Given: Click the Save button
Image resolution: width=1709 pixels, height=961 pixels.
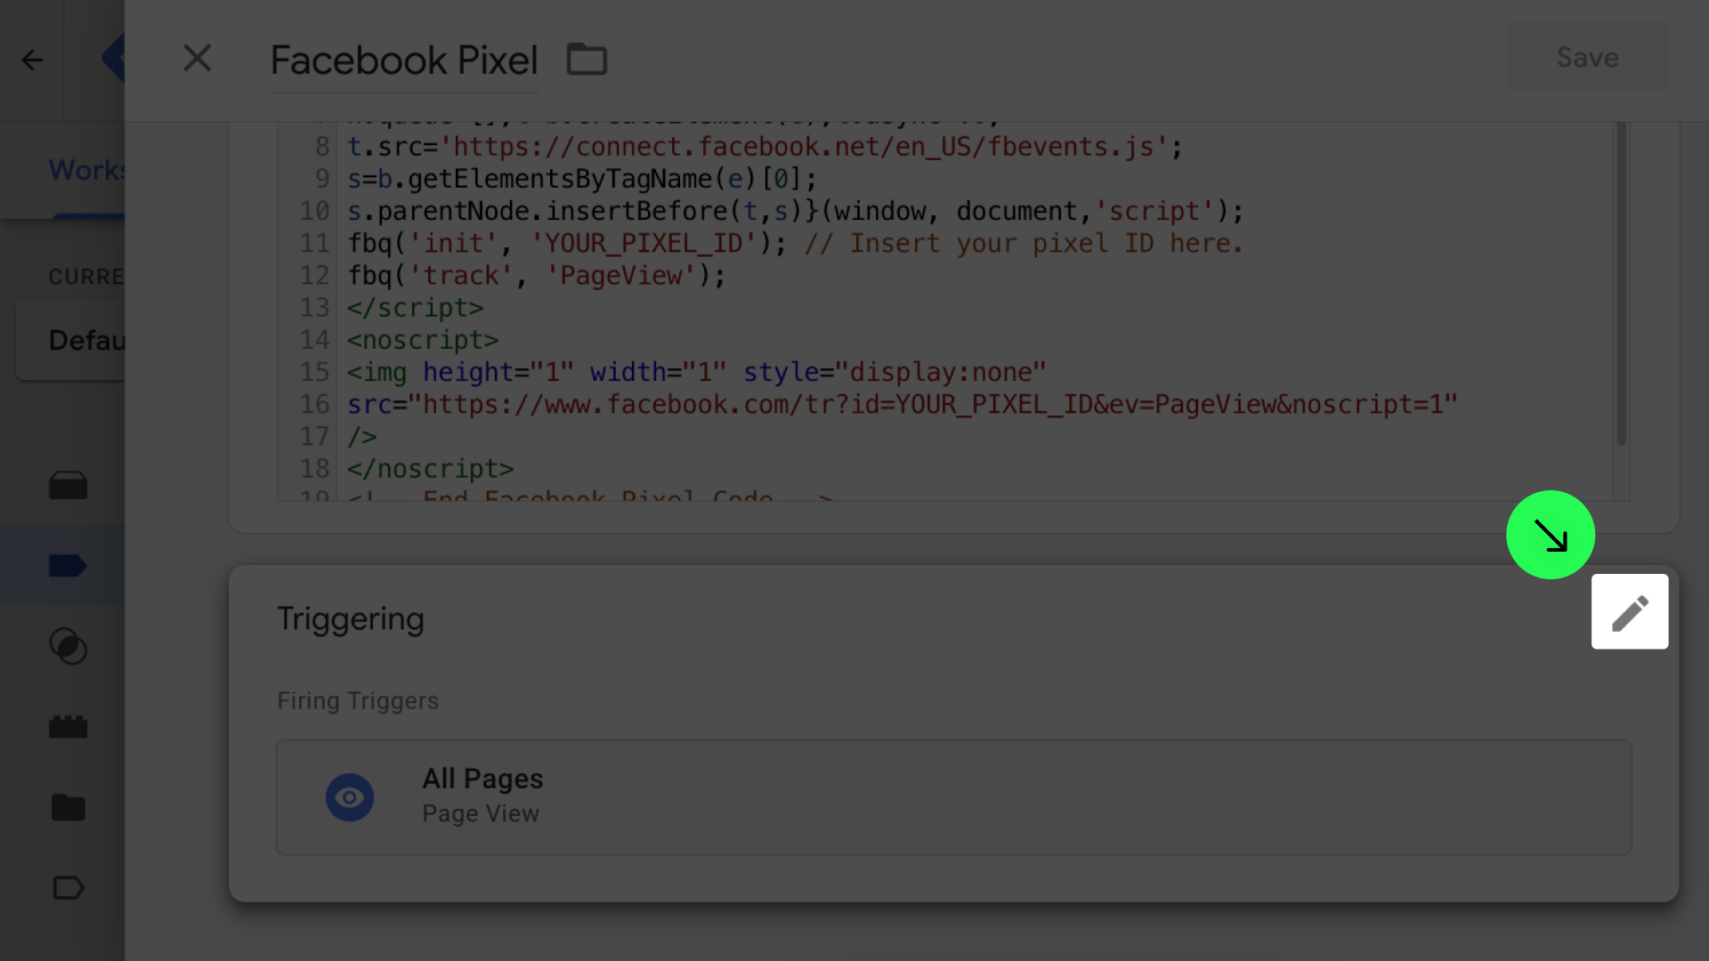Looking at the screenshot, I should click(x=1587, y=57).
